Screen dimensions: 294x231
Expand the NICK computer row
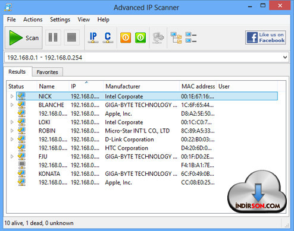(12, 96)
